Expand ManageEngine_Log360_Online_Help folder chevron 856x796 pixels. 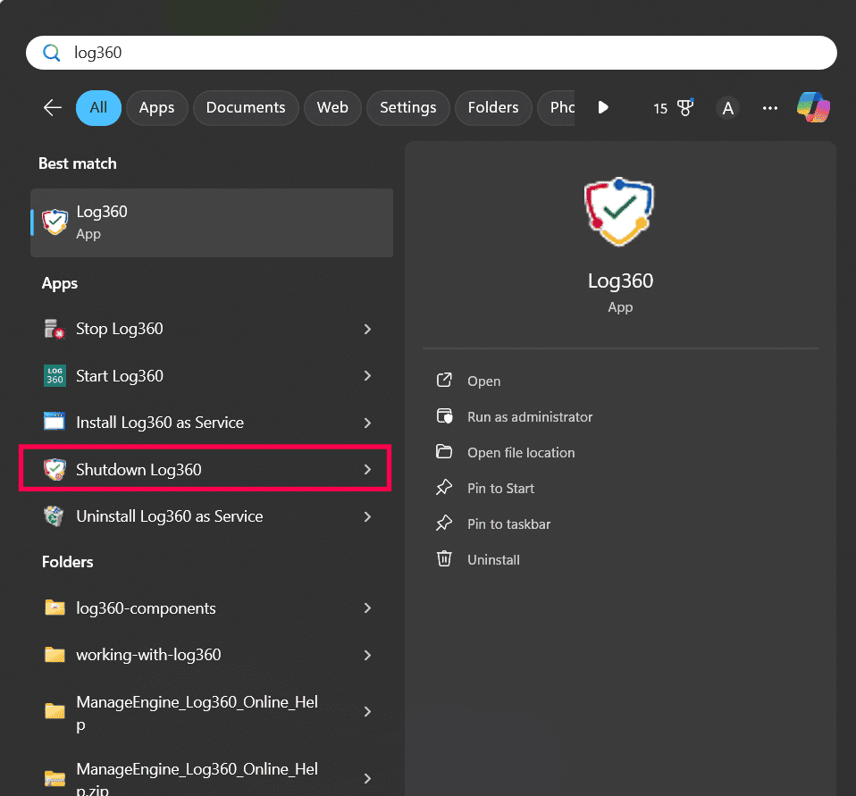pos(367,711)
